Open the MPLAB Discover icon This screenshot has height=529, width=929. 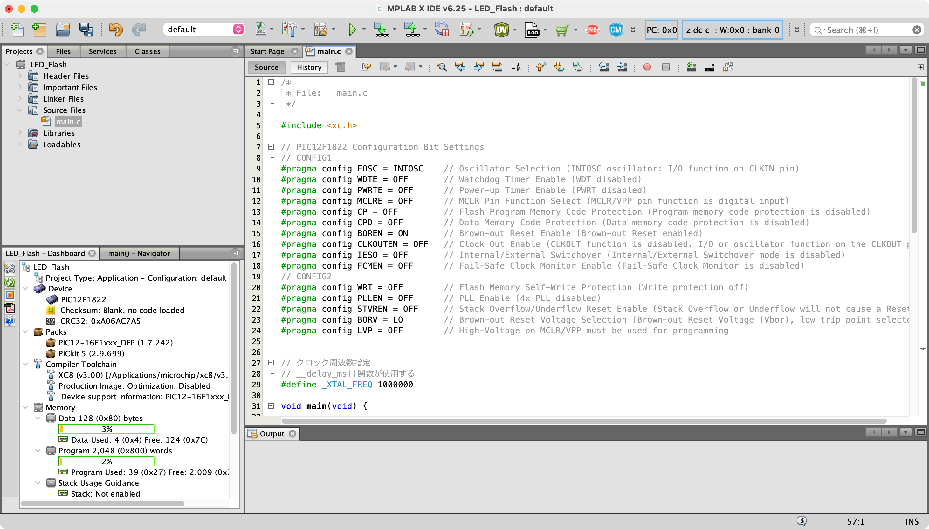click(592, 30)
